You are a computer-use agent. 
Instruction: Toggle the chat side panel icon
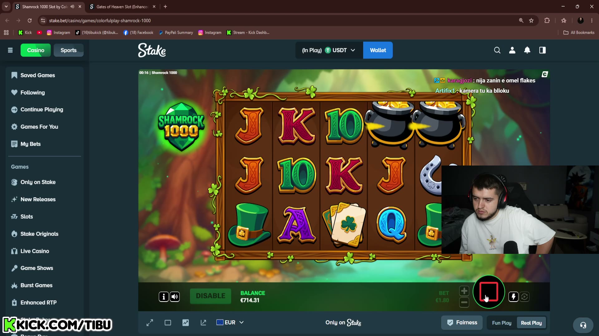pyautogui.click(x=543, y=50)
